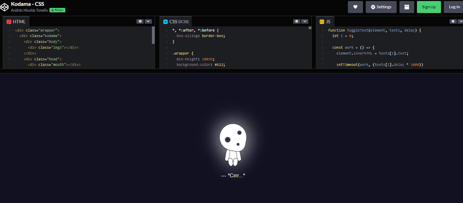Click the yellow JS language icon
Image resolution: width=463 pixels, height=203 pixels.
(321, 21)
